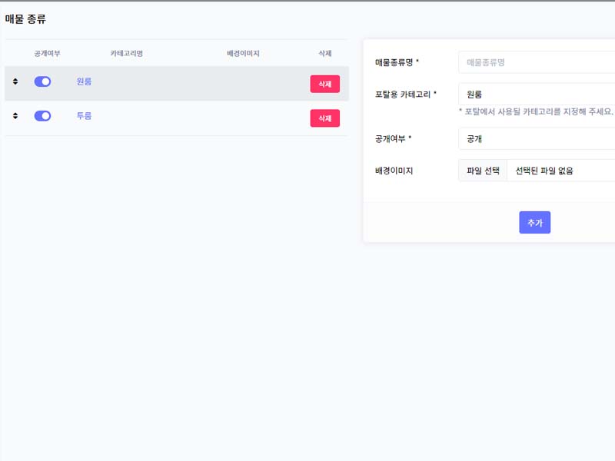The image size is (615, 461).
Task: Click the 배경이미지 column header
Action: click(x=243, y=53)
